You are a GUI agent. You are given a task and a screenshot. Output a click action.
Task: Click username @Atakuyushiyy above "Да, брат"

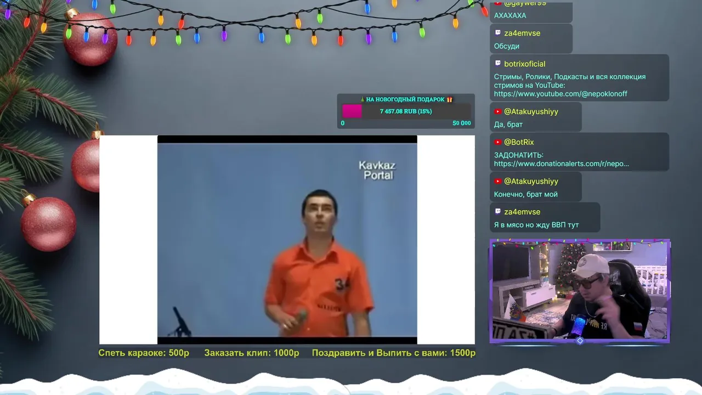[531, 111]
